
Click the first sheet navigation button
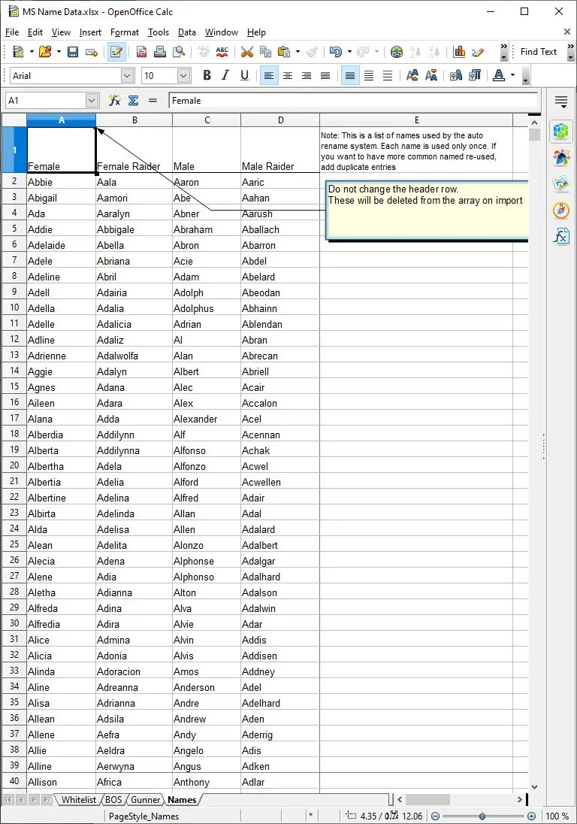tap(8, 799)
